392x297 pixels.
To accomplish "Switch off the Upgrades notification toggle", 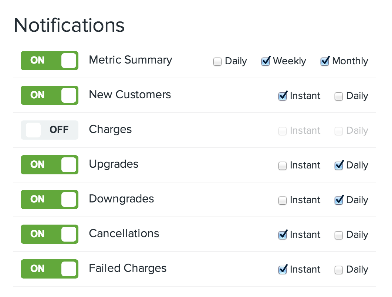I will pyautogui.click(x=50, y=165).
